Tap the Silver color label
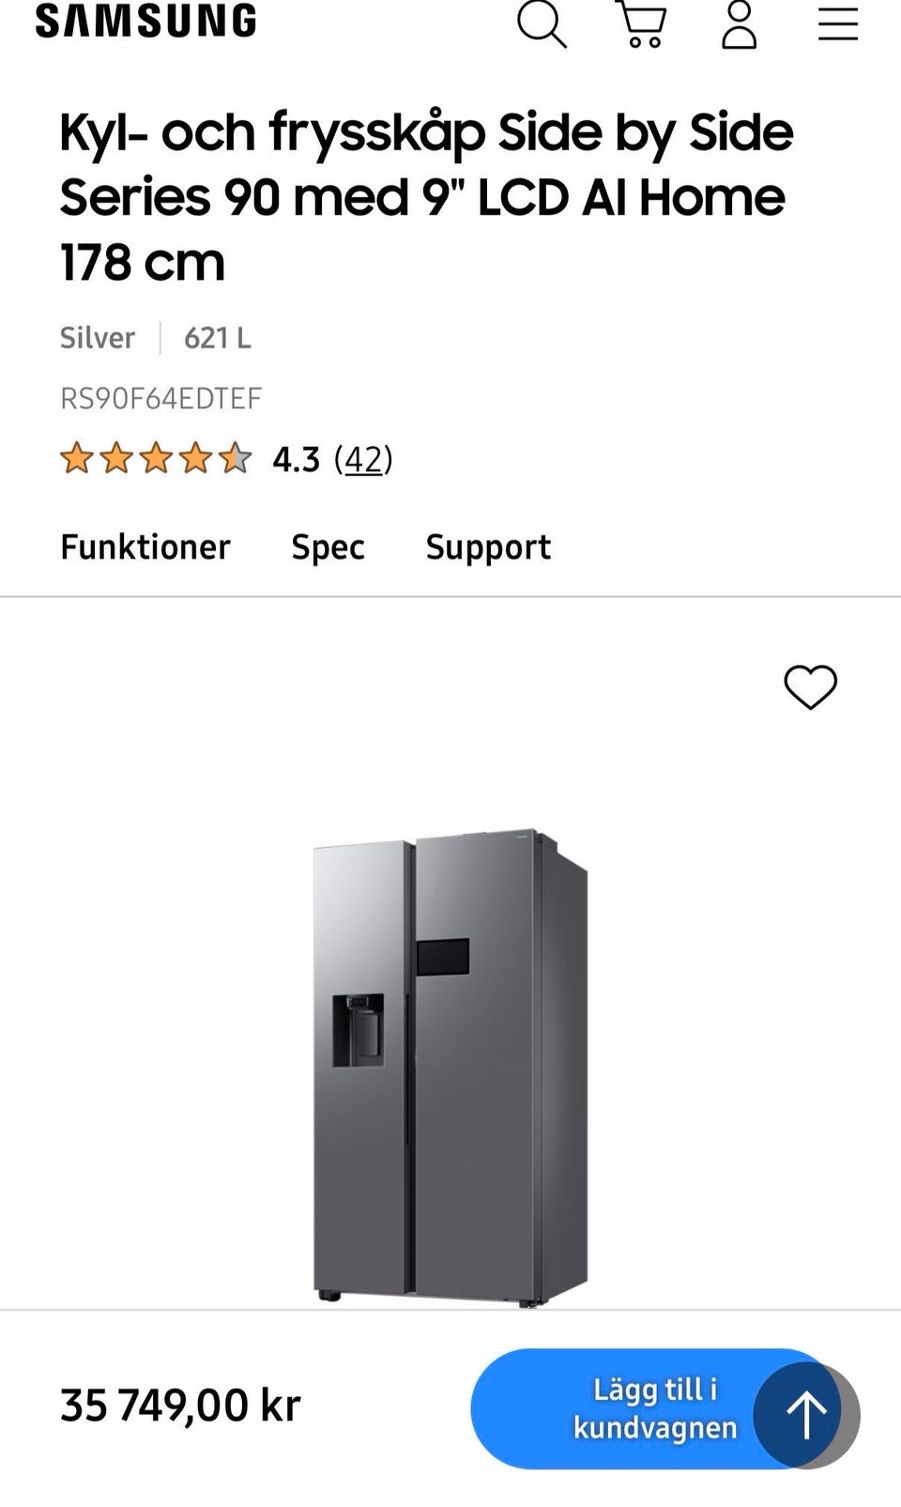Image resolution: width=901 pixels, height=1507 pixels. 98,337
